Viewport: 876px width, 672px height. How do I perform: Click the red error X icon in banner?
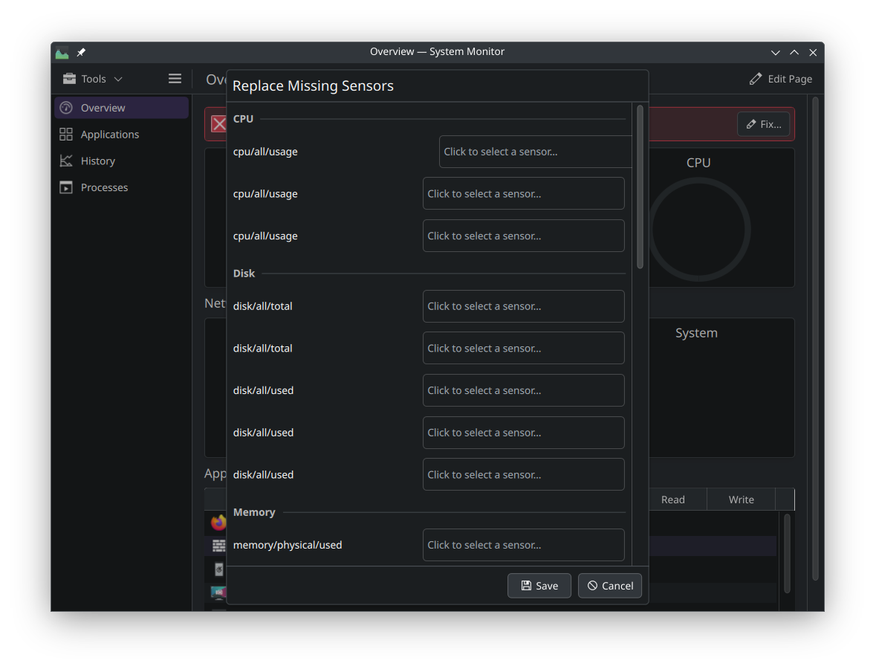(x=219, y=124)
